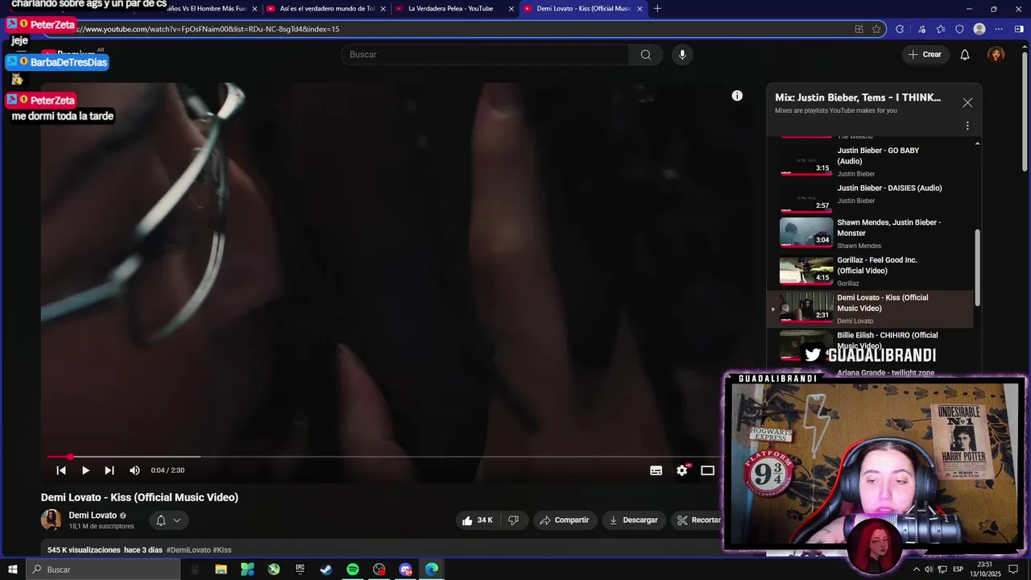
Task: Open Windows notification center icon
Action: tap(1014, 570)
